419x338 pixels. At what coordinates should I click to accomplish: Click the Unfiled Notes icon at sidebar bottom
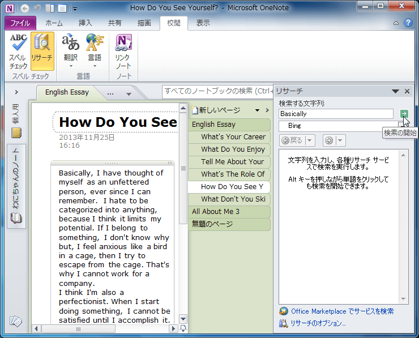[x=16, y=321]
